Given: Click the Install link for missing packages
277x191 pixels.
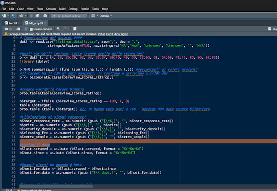Looking at the screenshot, I should 101,34.
